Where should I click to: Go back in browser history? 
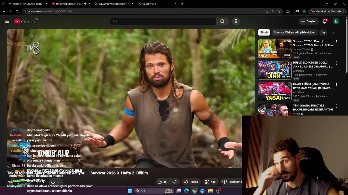[4, 11]
